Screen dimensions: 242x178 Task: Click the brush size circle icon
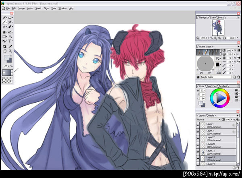pos(224,54)
